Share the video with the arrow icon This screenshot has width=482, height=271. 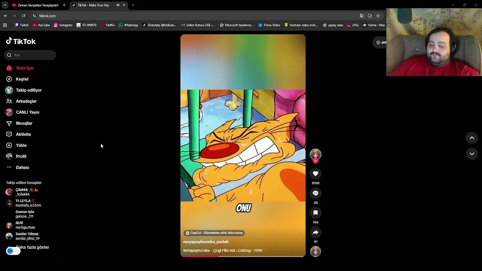[x=316, y=232]
